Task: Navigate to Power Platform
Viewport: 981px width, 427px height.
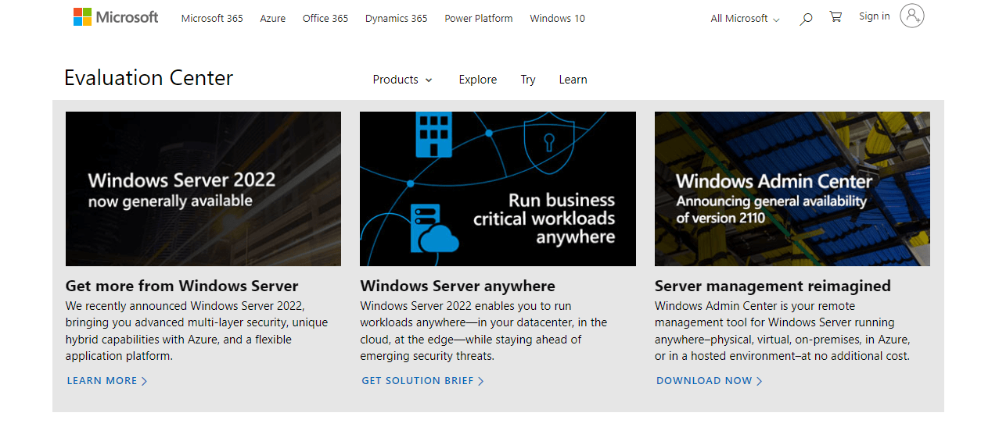Action: (x=479, y=19)
